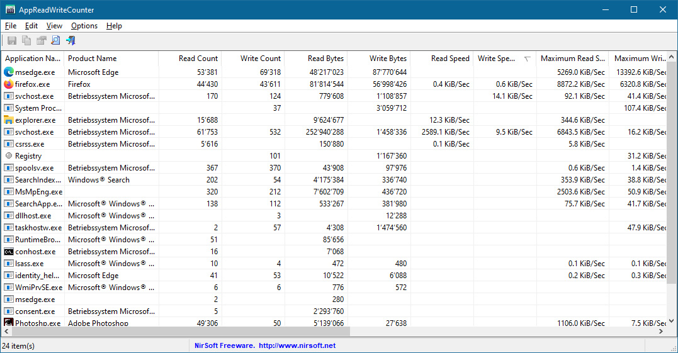
Task: Click the horizontal scrollbar thumb
Action: 181,332
